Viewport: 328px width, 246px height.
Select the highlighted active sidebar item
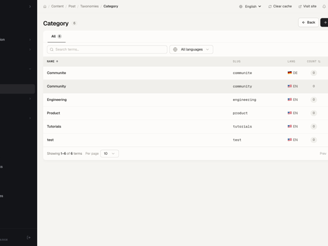(18, 89)
